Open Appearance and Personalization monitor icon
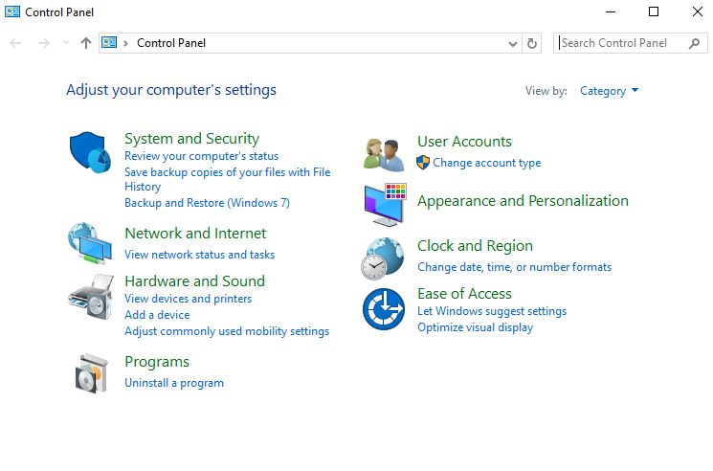 (385, 204)
